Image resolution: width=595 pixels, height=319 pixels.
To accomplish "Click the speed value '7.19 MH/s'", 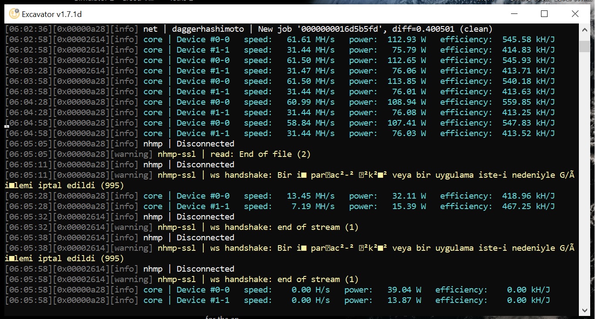I will tap(313, 206).
